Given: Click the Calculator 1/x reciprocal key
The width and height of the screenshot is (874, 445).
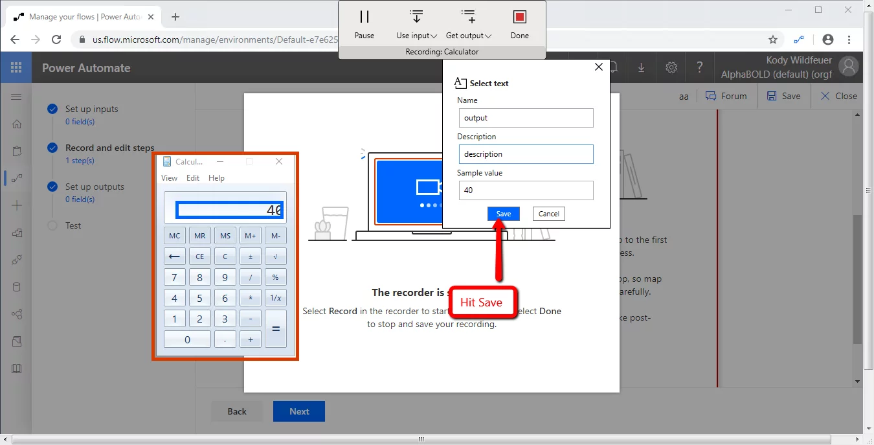Looking at the screenshot, I should pyautogui.click(x=276, y=298).
